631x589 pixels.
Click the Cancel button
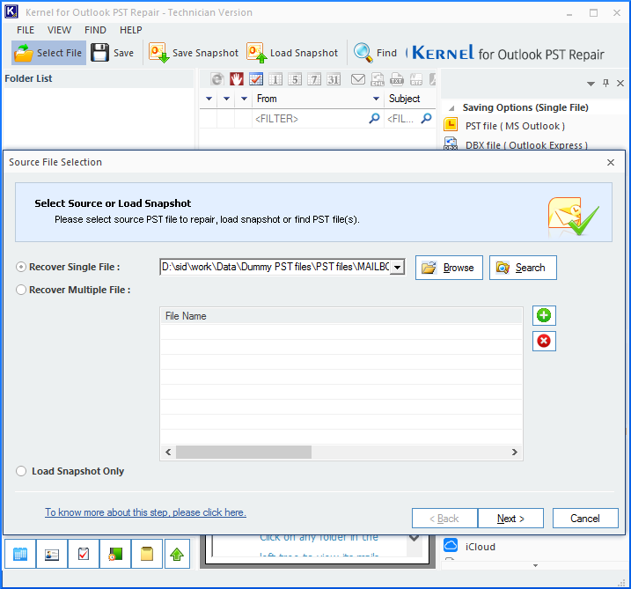(585, 519)
